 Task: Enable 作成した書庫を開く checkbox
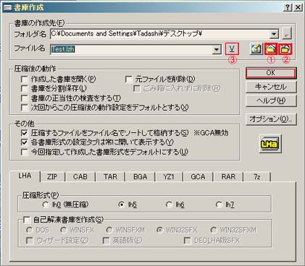click(25, 80)
